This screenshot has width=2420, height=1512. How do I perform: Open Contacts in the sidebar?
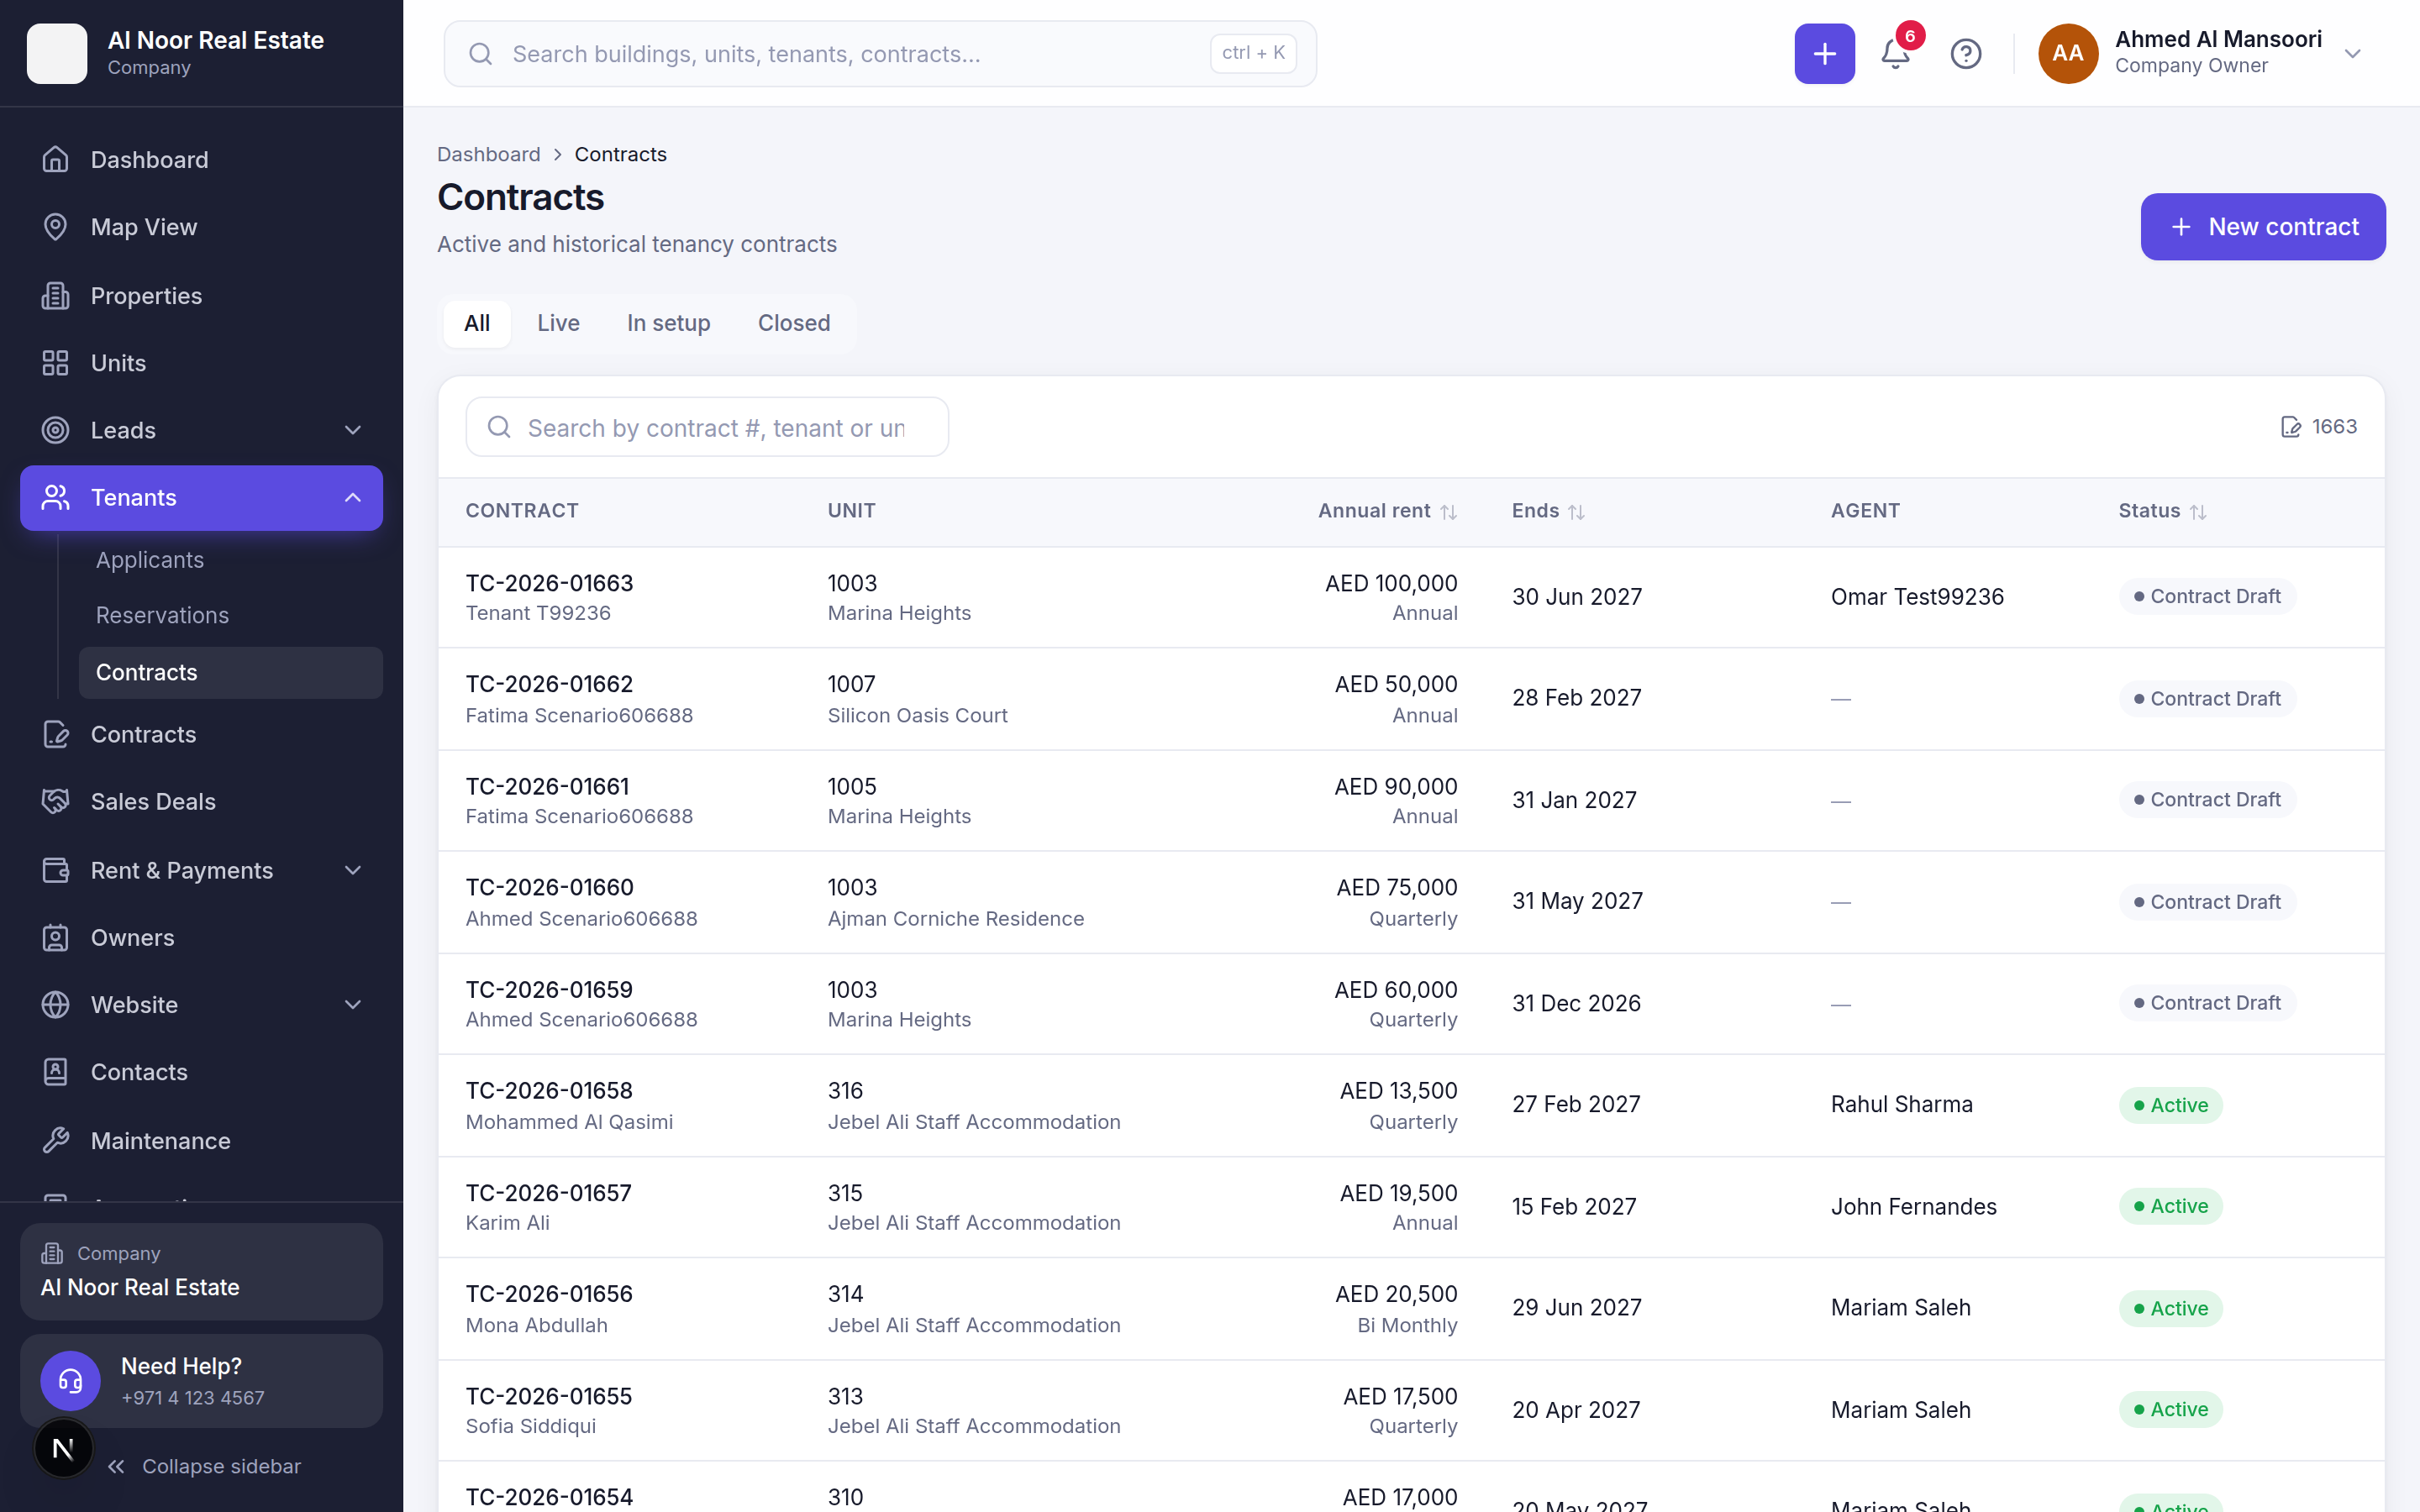point(201,1072)
